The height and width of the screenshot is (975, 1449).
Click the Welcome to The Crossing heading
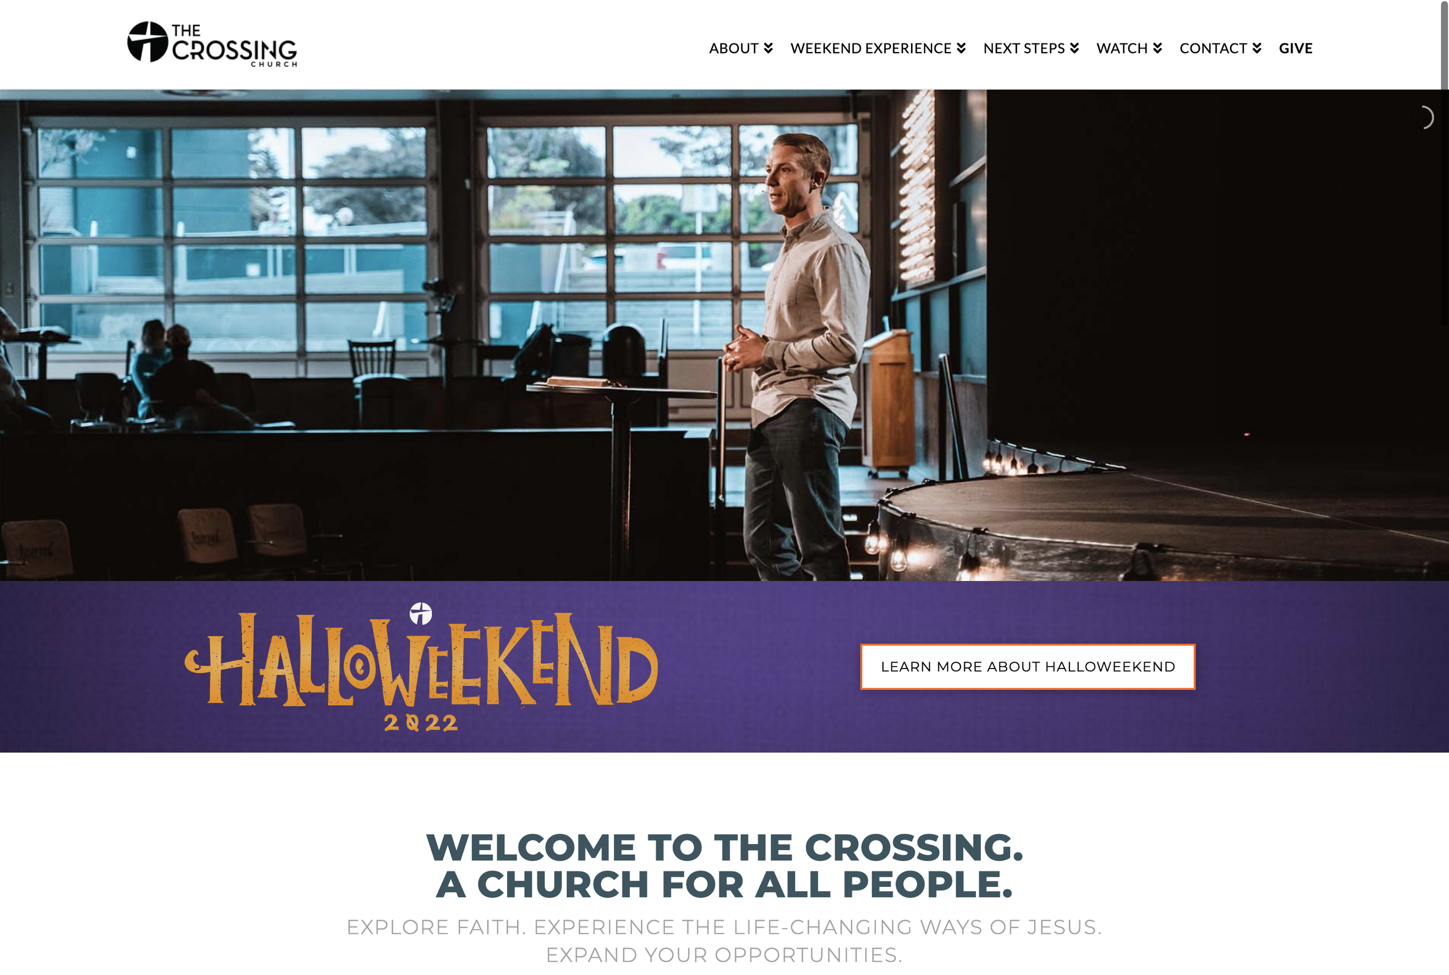tap(724, 866)
